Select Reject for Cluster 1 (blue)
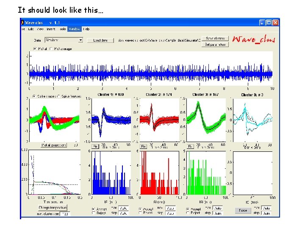 pyautogui.click(x=93, y=213)
